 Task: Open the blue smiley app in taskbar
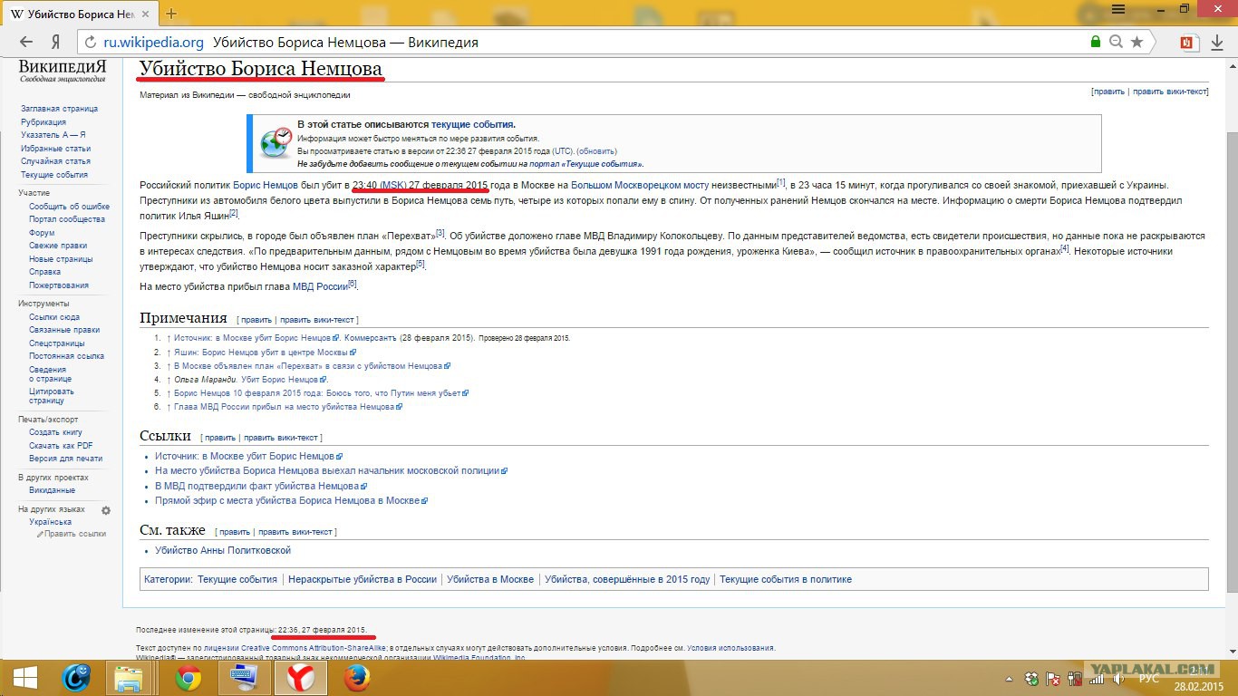pyautogui.click(x=76, y=677)
